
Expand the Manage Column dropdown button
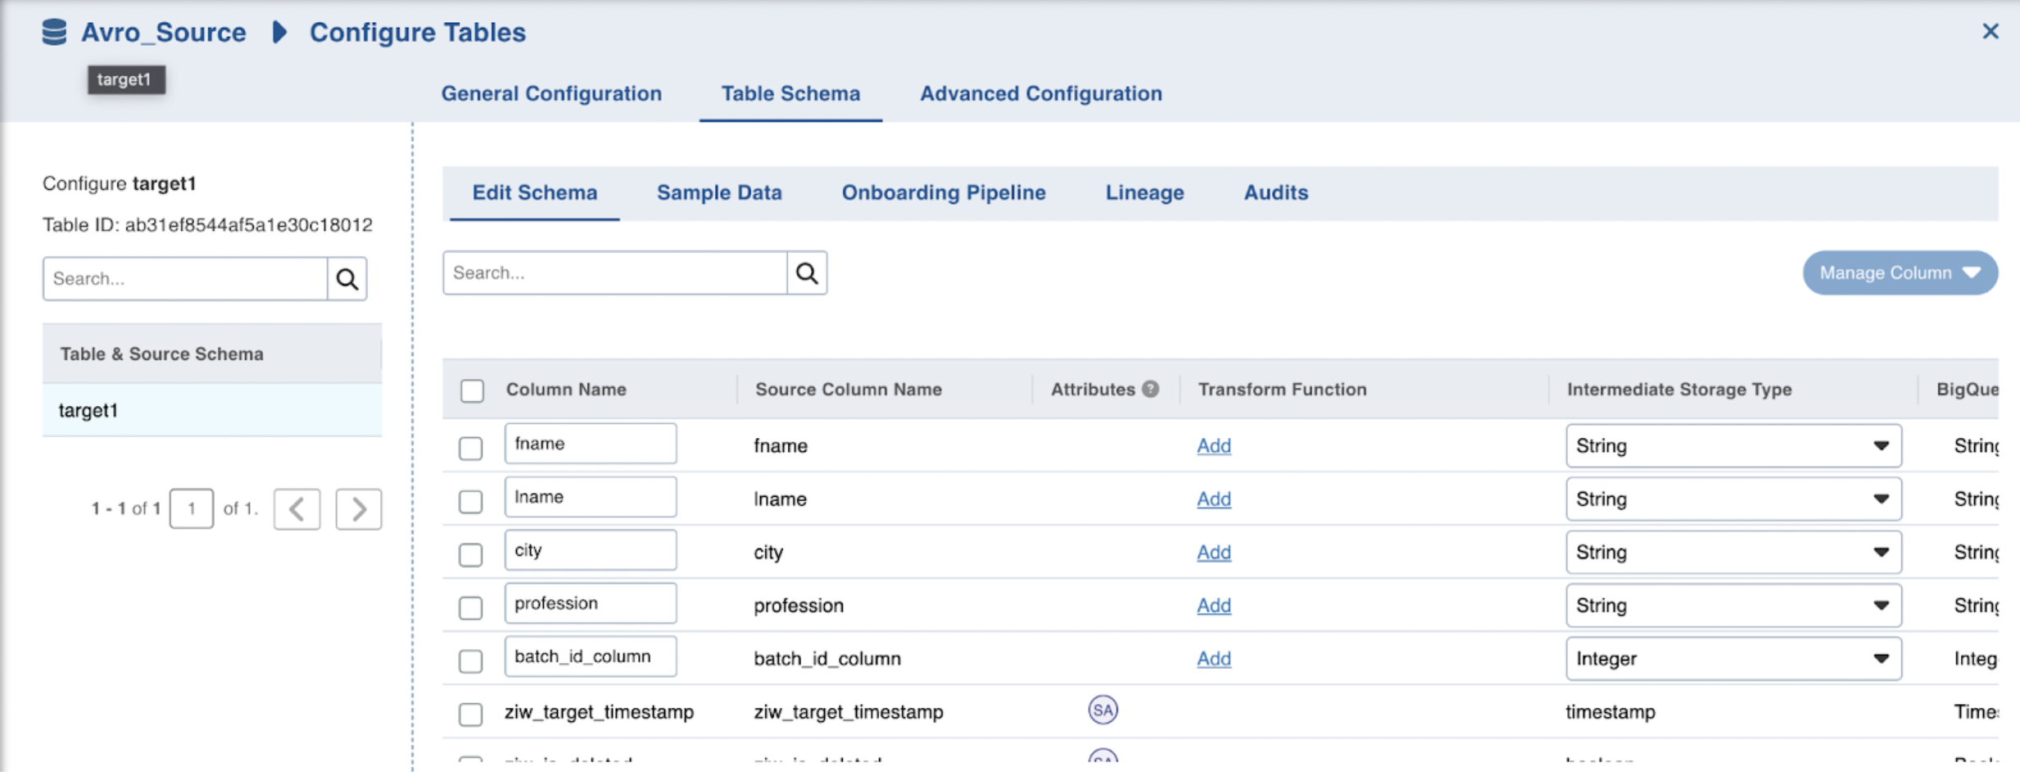[1900, 273]
